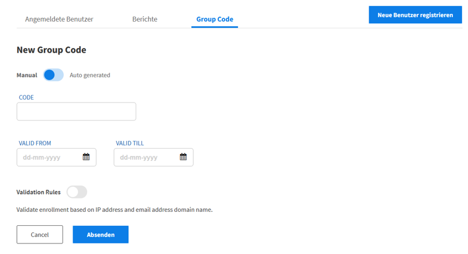Click the VALID FROM field label
The image size is (468, 254).
[x=35, y=143]
